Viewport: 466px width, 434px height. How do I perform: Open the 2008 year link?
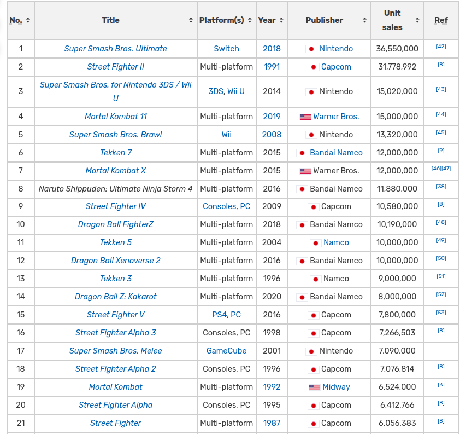272,135
